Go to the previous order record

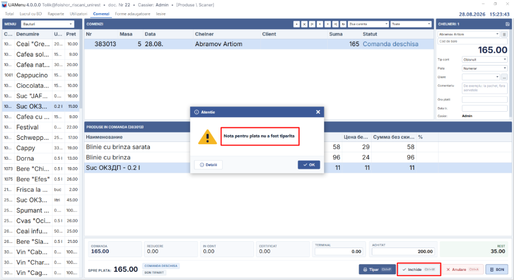pyautogui.click(x=320, y=24)
